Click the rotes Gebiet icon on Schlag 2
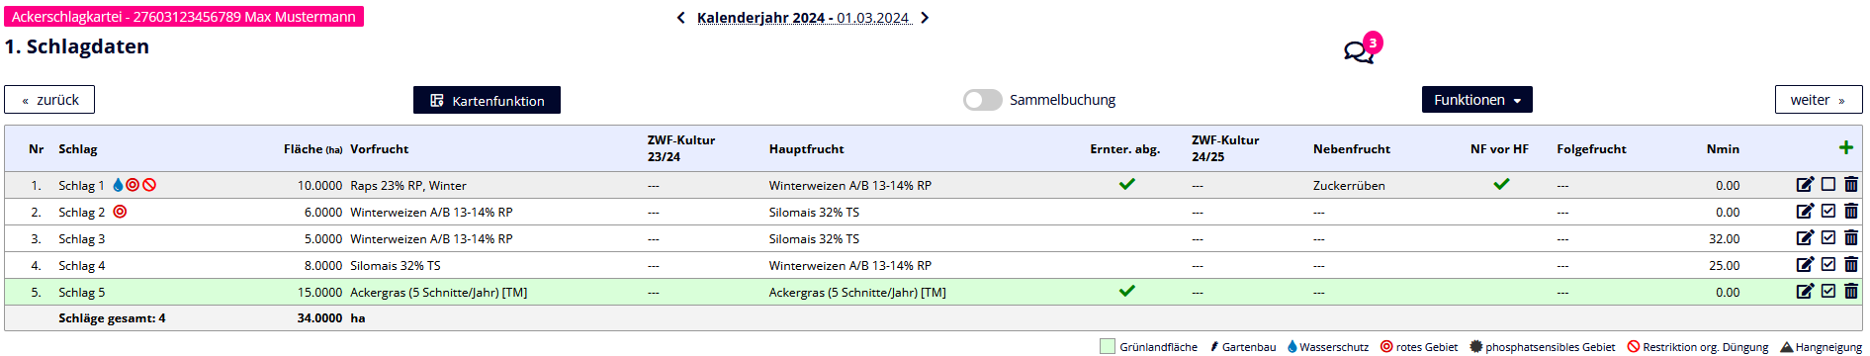Image resolution: width=1870 pixels, height=356 pixels. click(120, 212)
